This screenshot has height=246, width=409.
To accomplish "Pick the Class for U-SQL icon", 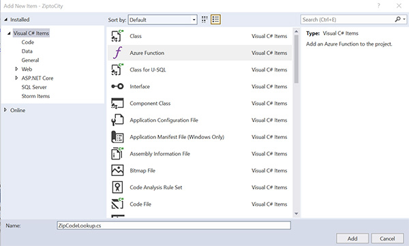I will [117, 70].
